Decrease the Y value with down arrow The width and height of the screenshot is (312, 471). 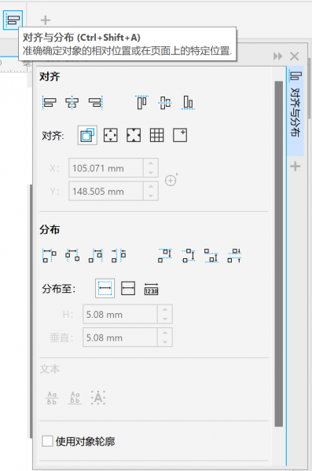point(151,195)
